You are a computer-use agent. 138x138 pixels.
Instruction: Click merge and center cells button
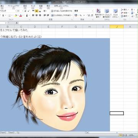pyautogui.click(x=61, y=15)
